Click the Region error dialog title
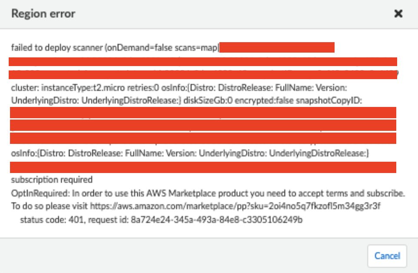The image size is (418, 273). [x=43, y=13]
